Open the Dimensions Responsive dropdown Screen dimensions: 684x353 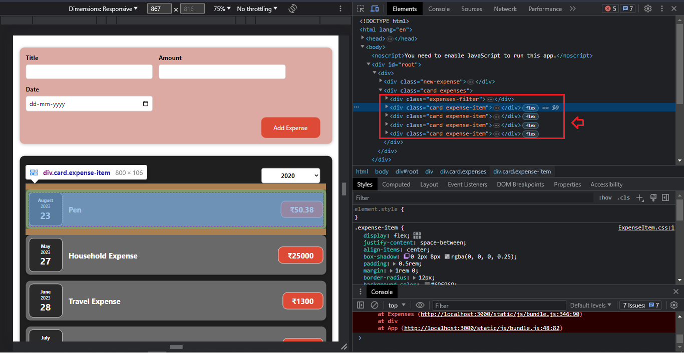[103, 8]
